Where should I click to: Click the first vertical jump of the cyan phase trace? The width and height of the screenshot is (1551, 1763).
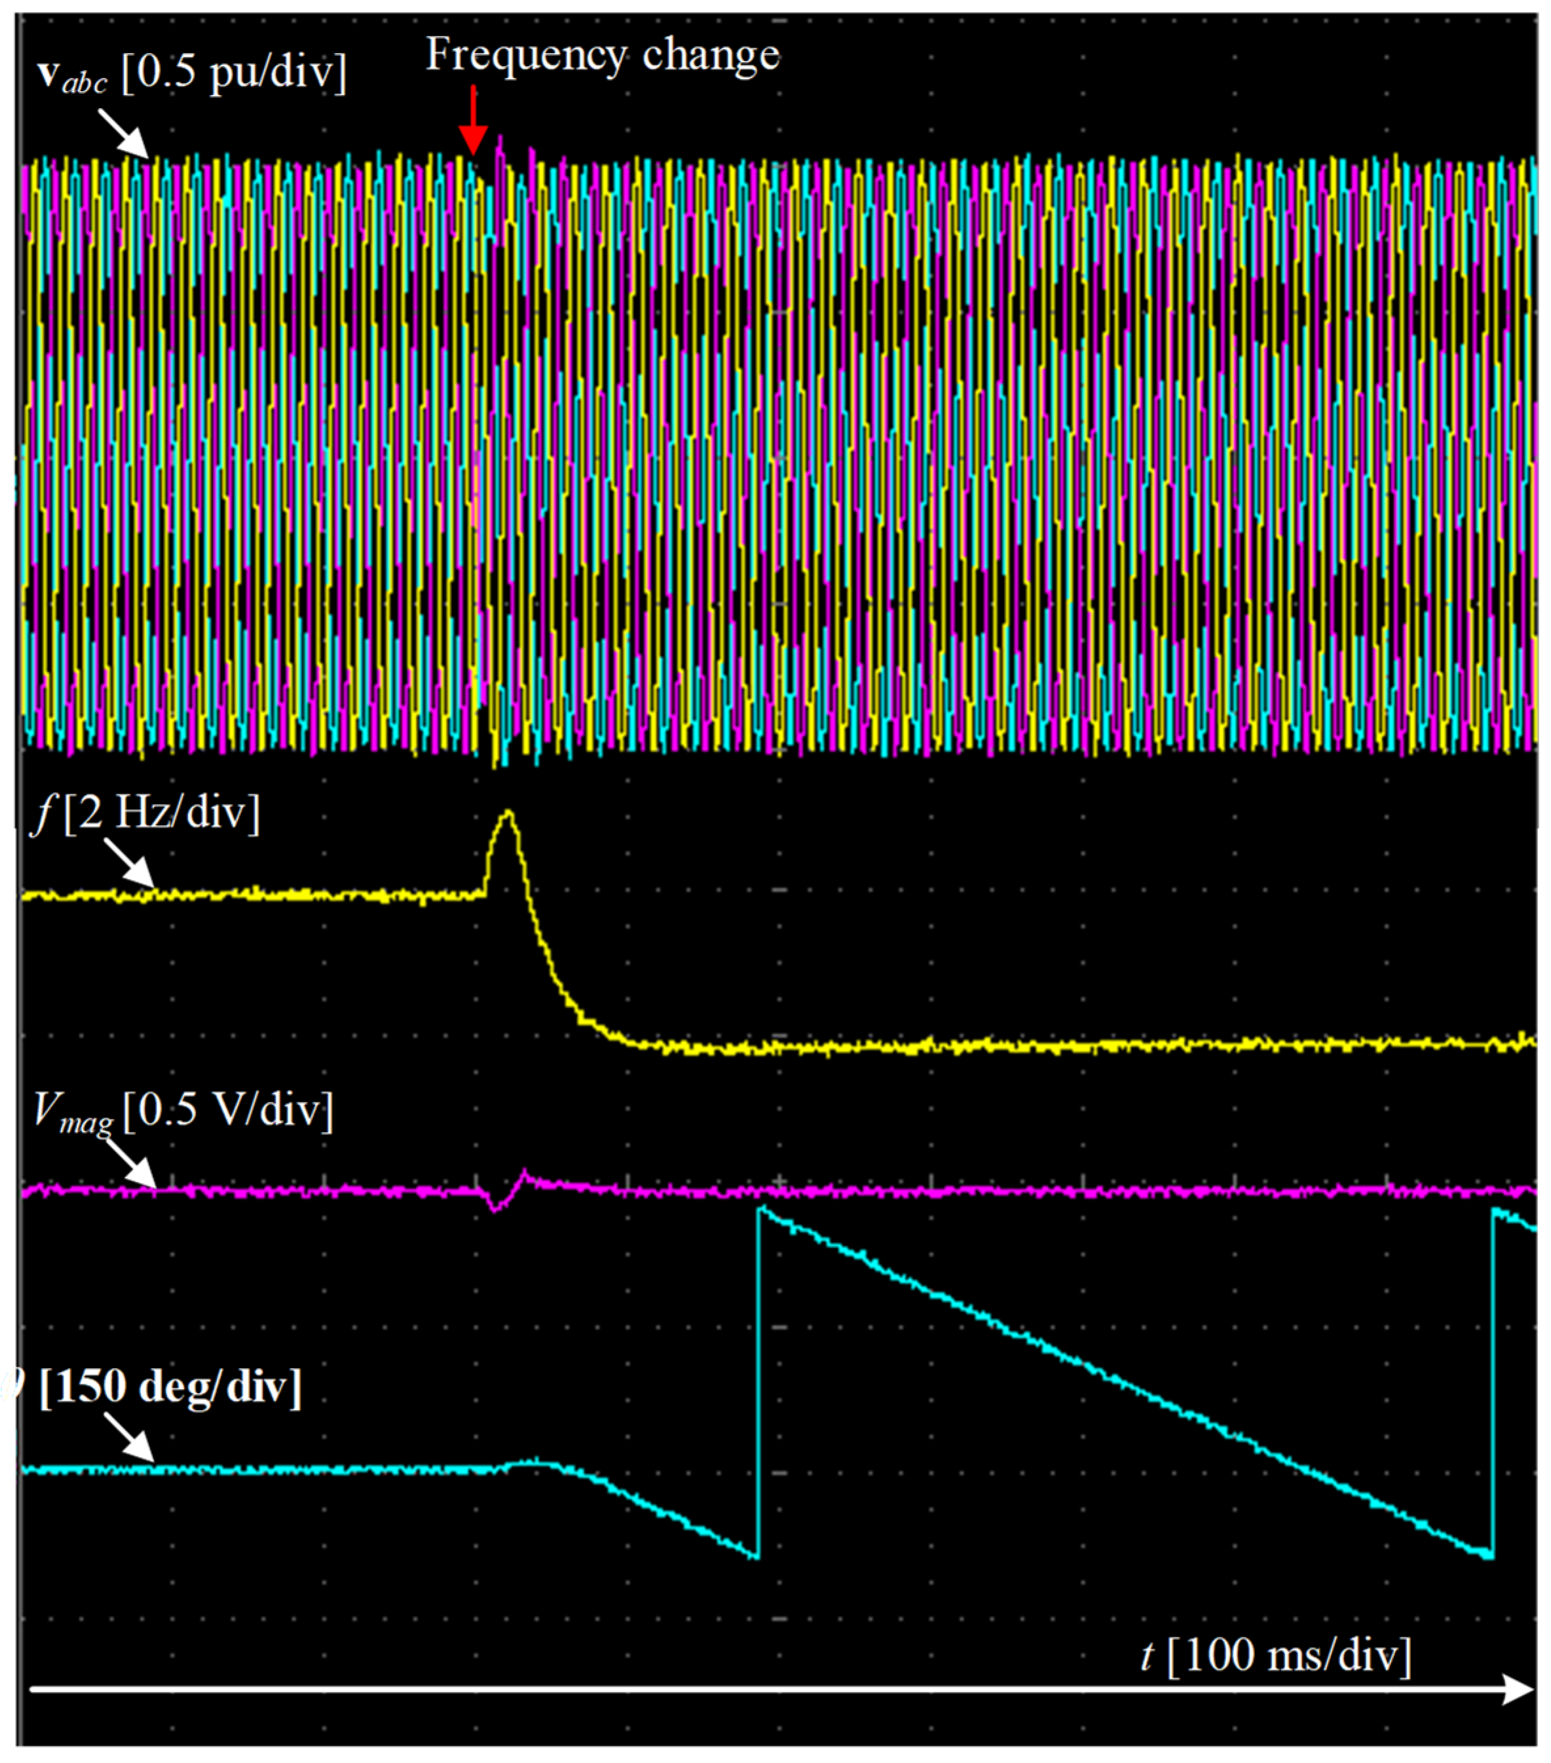758,1383
